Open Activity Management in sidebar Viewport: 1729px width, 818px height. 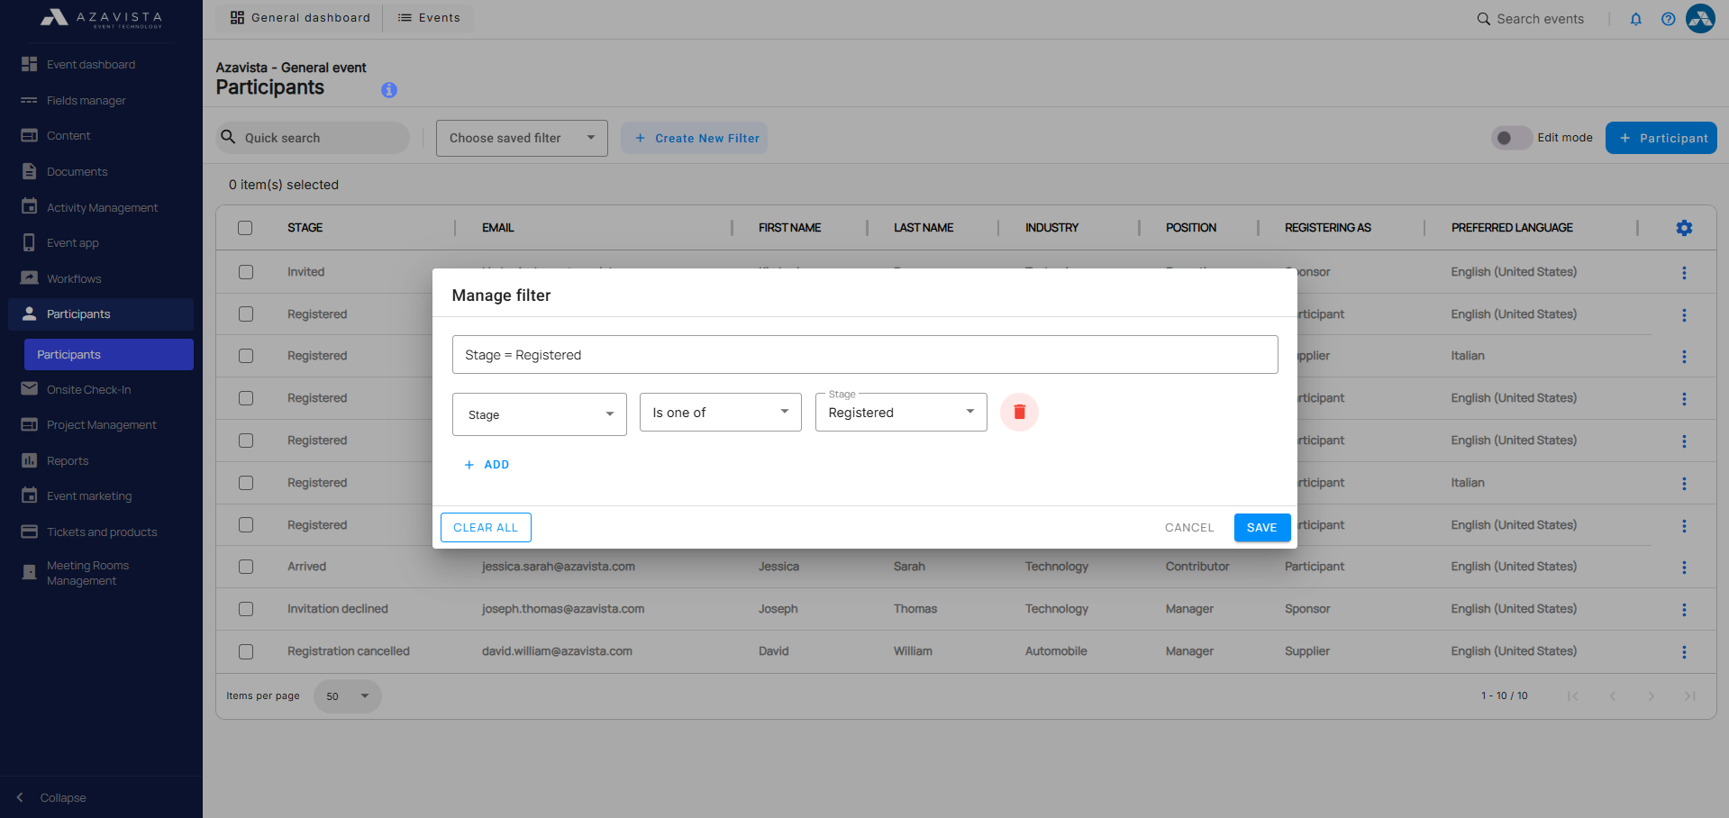pos(101,207)
